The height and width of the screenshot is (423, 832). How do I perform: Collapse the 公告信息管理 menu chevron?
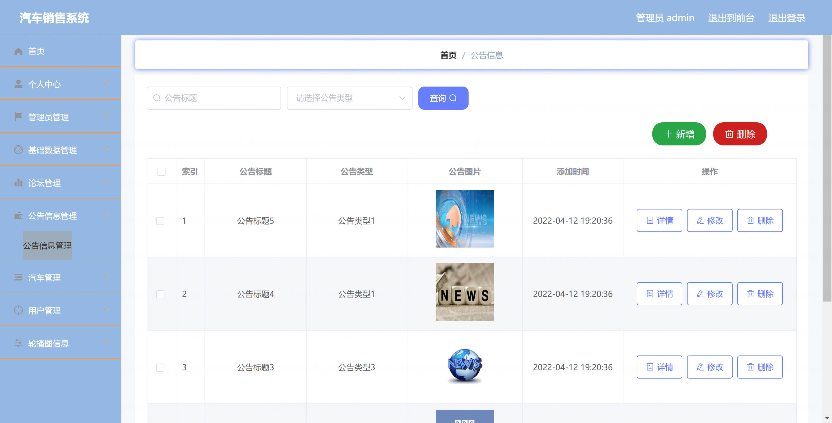pos(106,214)
